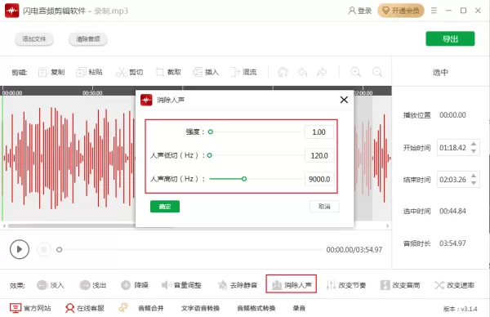Open 音频格式转换 format converter
The width and height of the screenshot is (490, 317).
256,309
